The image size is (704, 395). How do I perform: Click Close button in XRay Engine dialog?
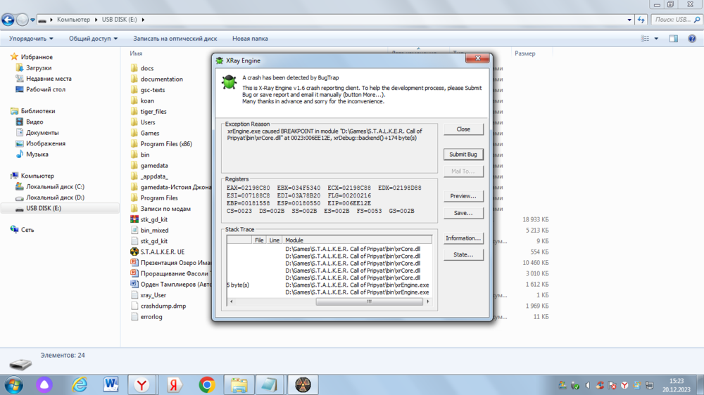[463, 129]
